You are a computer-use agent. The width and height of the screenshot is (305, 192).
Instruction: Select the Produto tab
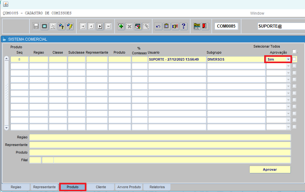click(x=72, y=187)
